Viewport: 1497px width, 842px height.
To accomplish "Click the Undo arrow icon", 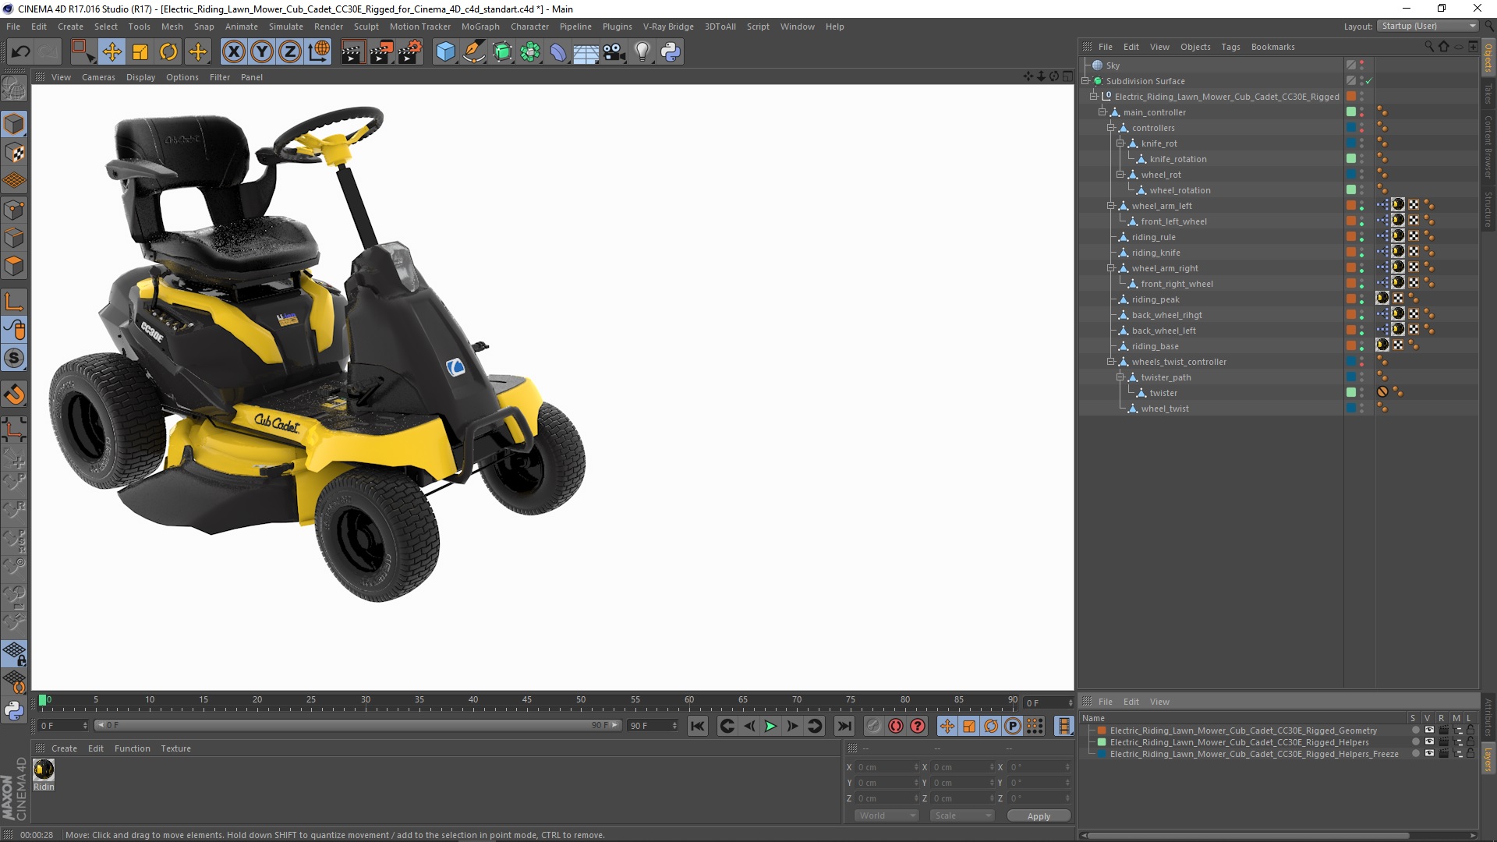I will click(x=21, y=52).
